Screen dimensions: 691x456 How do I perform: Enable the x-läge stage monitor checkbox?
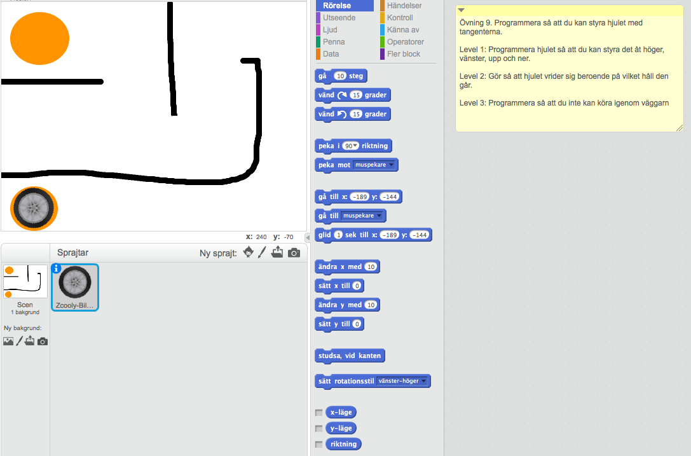point(318,413)
